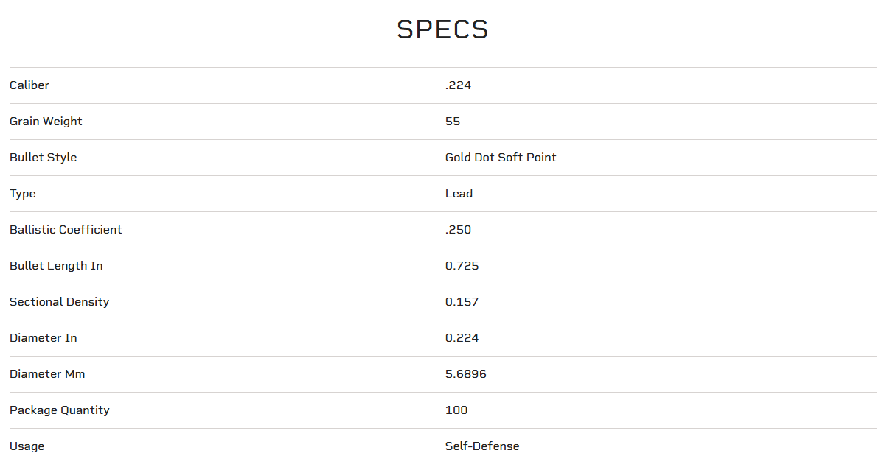
Task: Click the .250 ballistic coefficient value
Action: click(458, 230)
